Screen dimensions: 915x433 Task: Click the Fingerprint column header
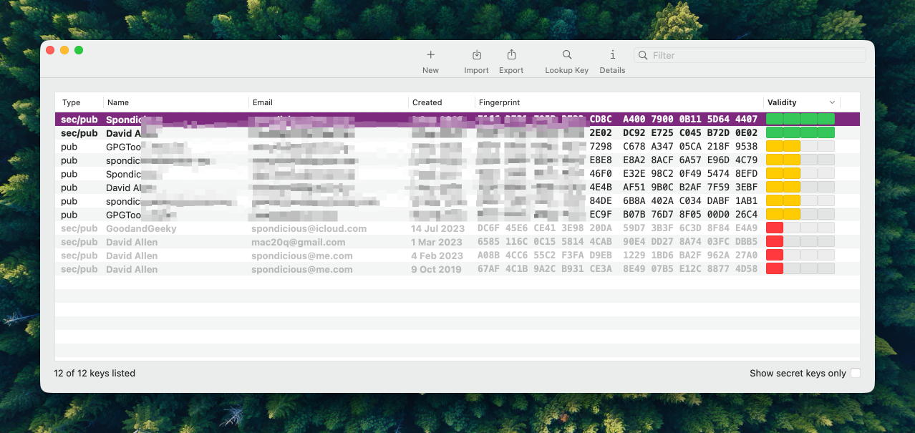click(x=498, y=102)
